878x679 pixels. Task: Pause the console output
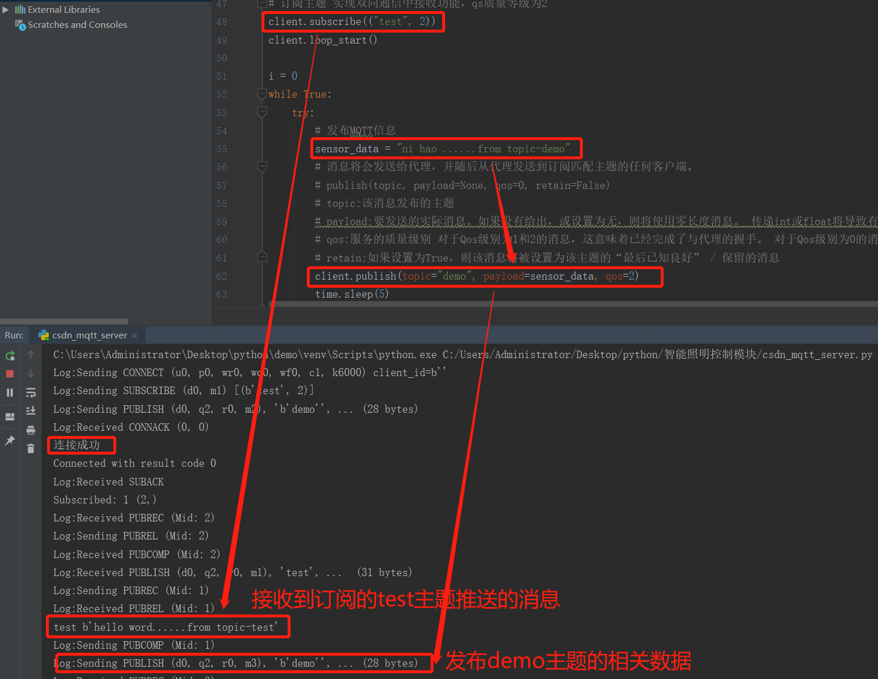(x=10, y=392)
